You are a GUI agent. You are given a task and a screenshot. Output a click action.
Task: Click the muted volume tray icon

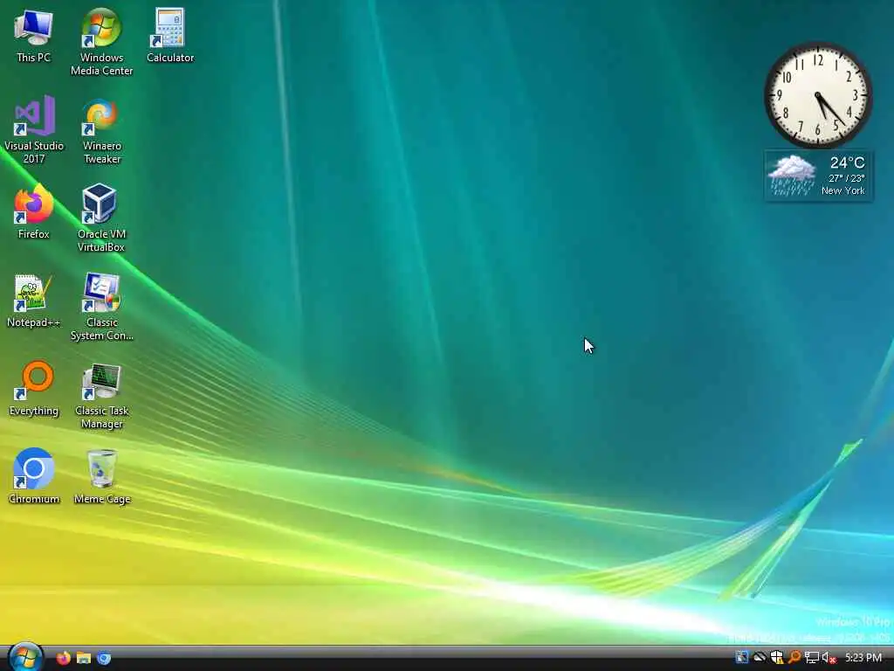pos(829,658)
